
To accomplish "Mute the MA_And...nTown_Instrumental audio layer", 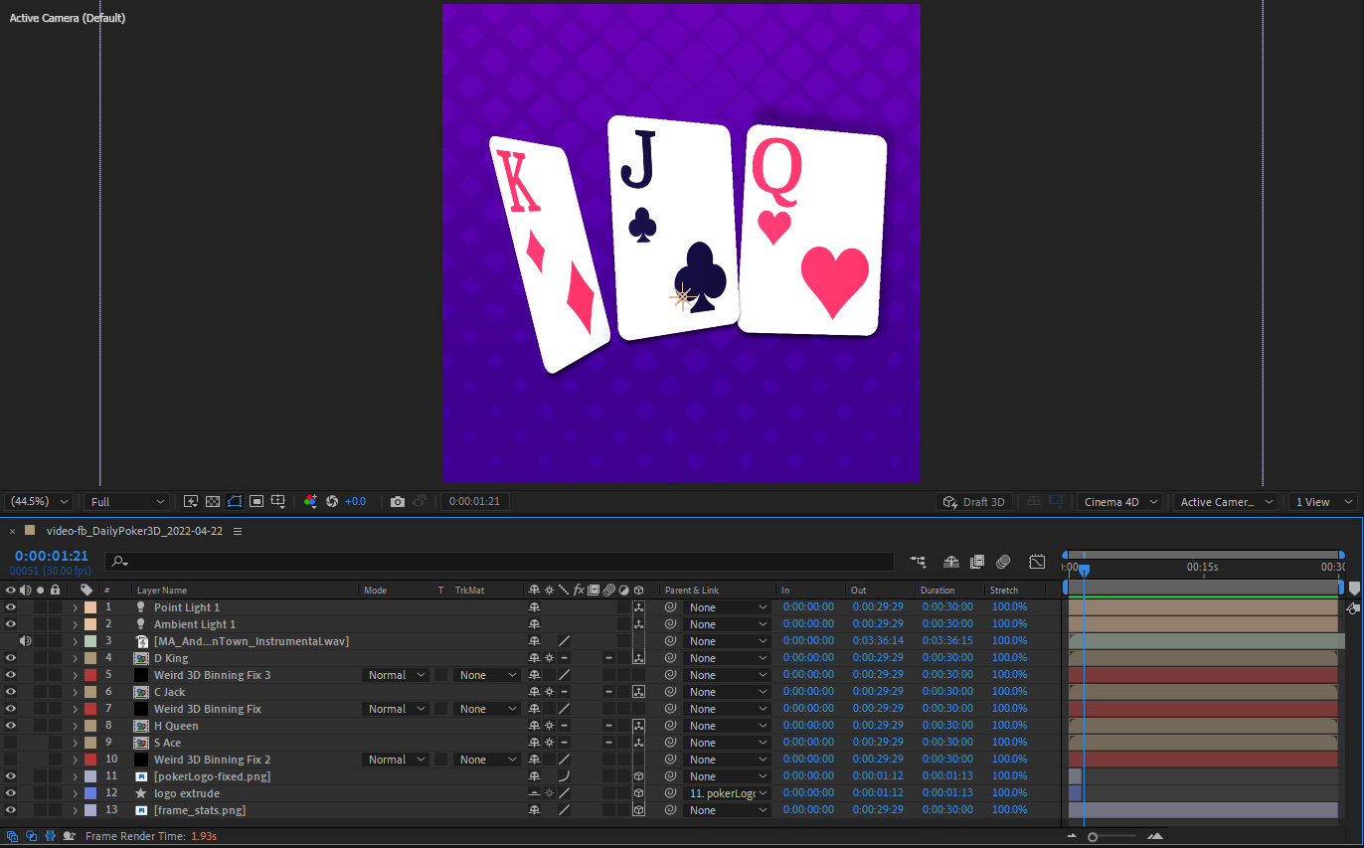I will pyautogui.click(x=25, y=640).
